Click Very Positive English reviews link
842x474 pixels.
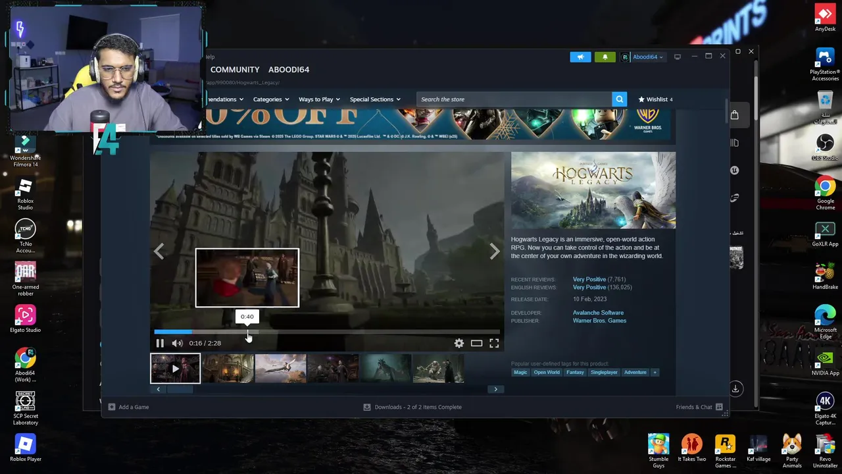tap(589, 287)
